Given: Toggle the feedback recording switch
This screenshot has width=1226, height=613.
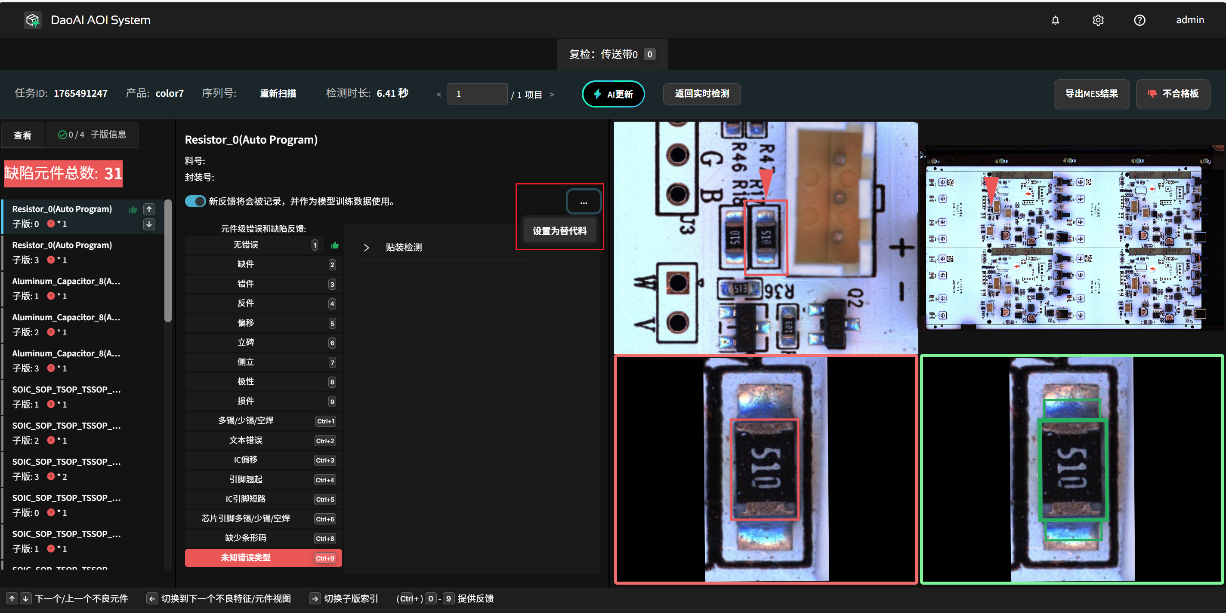Looking at the screenshot, I should click(x=195, y=201).
